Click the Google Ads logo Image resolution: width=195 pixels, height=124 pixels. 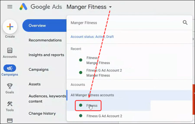[x=41, y=7]
